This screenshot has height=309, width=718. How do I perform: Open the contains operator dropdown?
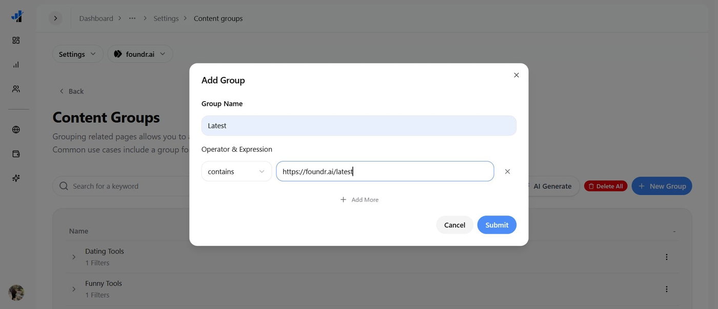(236, 172)
